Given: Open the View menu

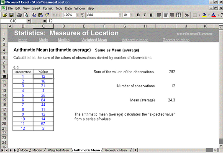Looking at the screenshot, I should [26, 8].
